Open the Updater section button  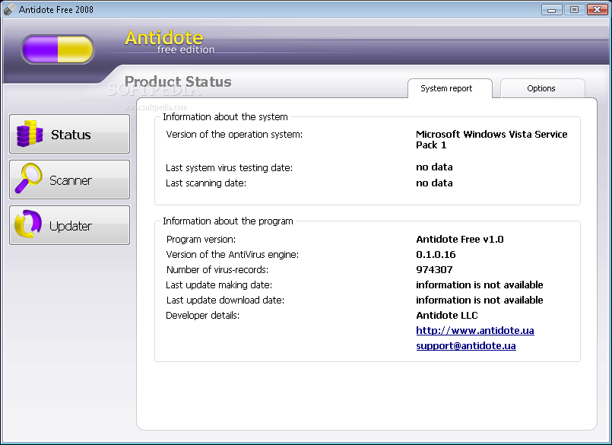click(69, 225)
